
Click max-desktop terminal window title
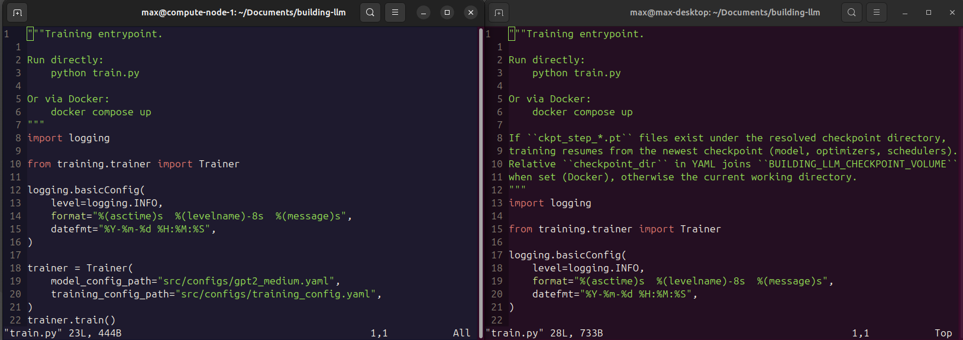pyautogui.click(x=725, y=12)
